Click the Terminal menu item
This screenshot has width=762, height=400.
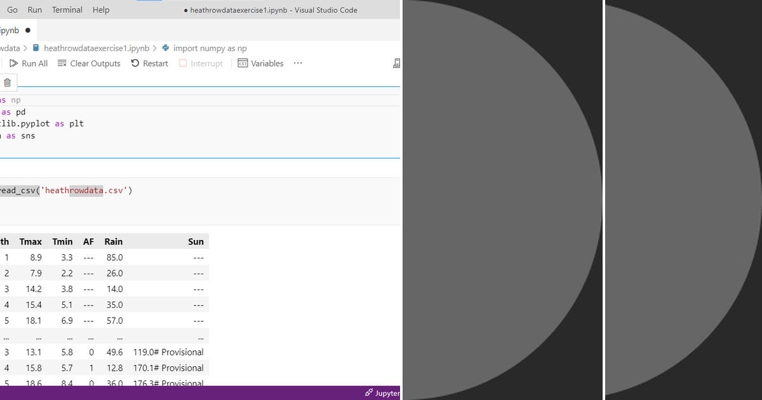click(x=66, y=10)
